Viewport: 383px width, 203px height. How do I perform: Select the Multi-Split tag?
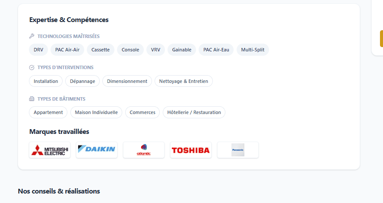coord(253,50)
